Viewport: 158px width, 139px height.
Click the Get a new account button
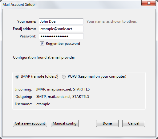pos(30,123)
